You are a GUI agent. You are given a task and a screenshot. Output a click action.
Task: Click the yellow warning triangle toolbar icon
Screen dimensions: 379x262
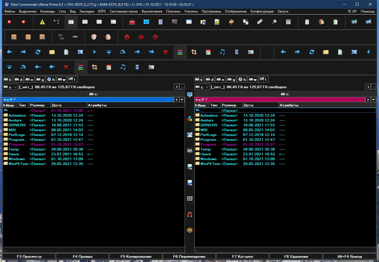point(42,22)
